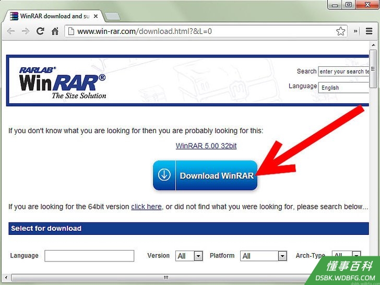This screenshot has width=380, height=285.
Task: Reload the page with the refresh icon
Action: 40,31
